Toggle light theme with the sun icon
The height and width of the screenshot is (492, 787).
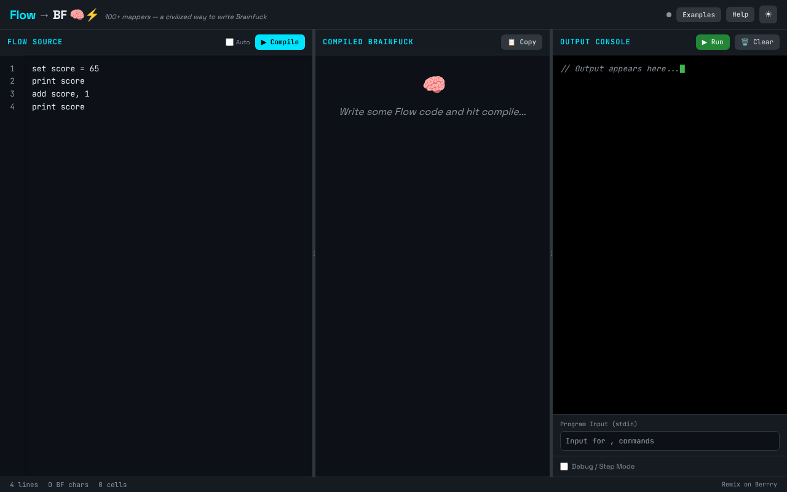768,14
